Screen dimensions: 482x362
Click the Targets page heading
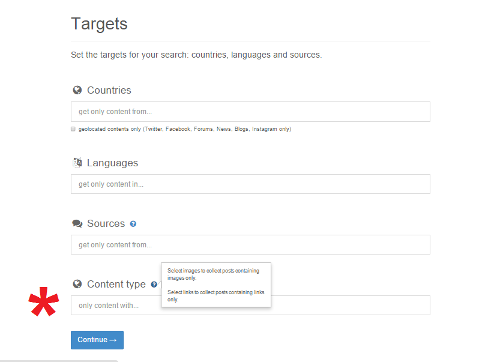(x=99, y=24)
